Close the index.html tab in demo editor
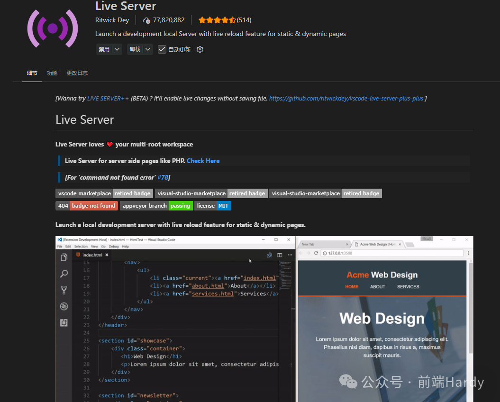The height and width of the screenshot is (402, 500). pyautogui.click(x=107, y=255)
